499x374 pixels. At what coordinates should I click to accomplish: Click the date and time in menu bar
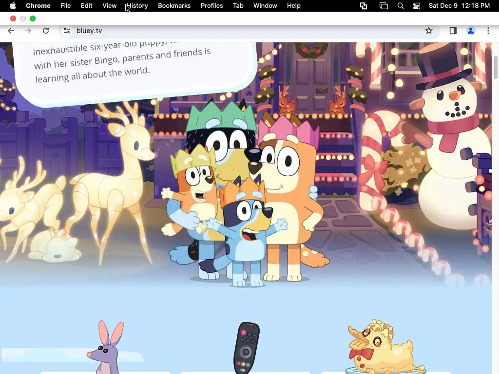point(459,6)
